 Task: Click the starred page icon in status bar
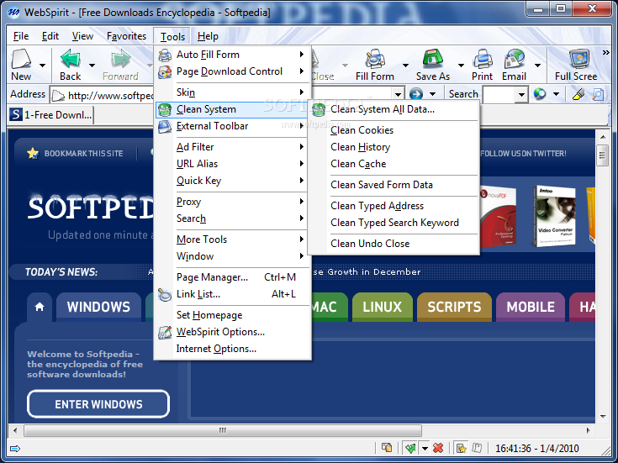461,448
